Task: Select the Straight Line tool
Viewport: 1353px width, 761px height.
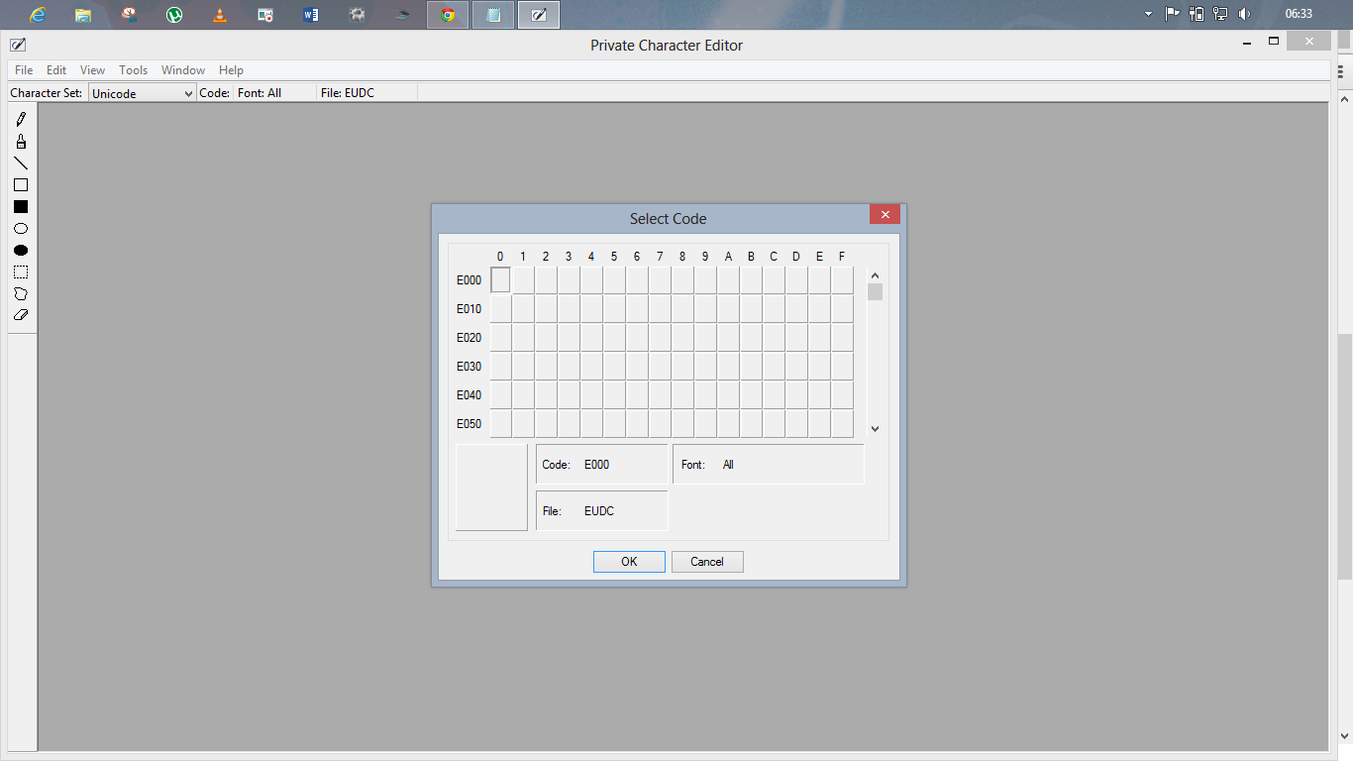Action: click(x=21, y=163)
